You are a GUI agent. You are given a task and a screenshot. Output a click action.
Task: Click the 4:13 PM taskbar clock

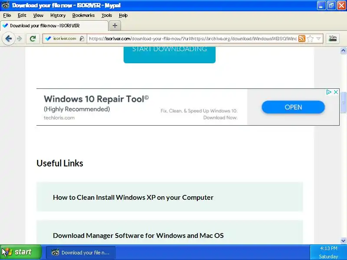point(329,248)
